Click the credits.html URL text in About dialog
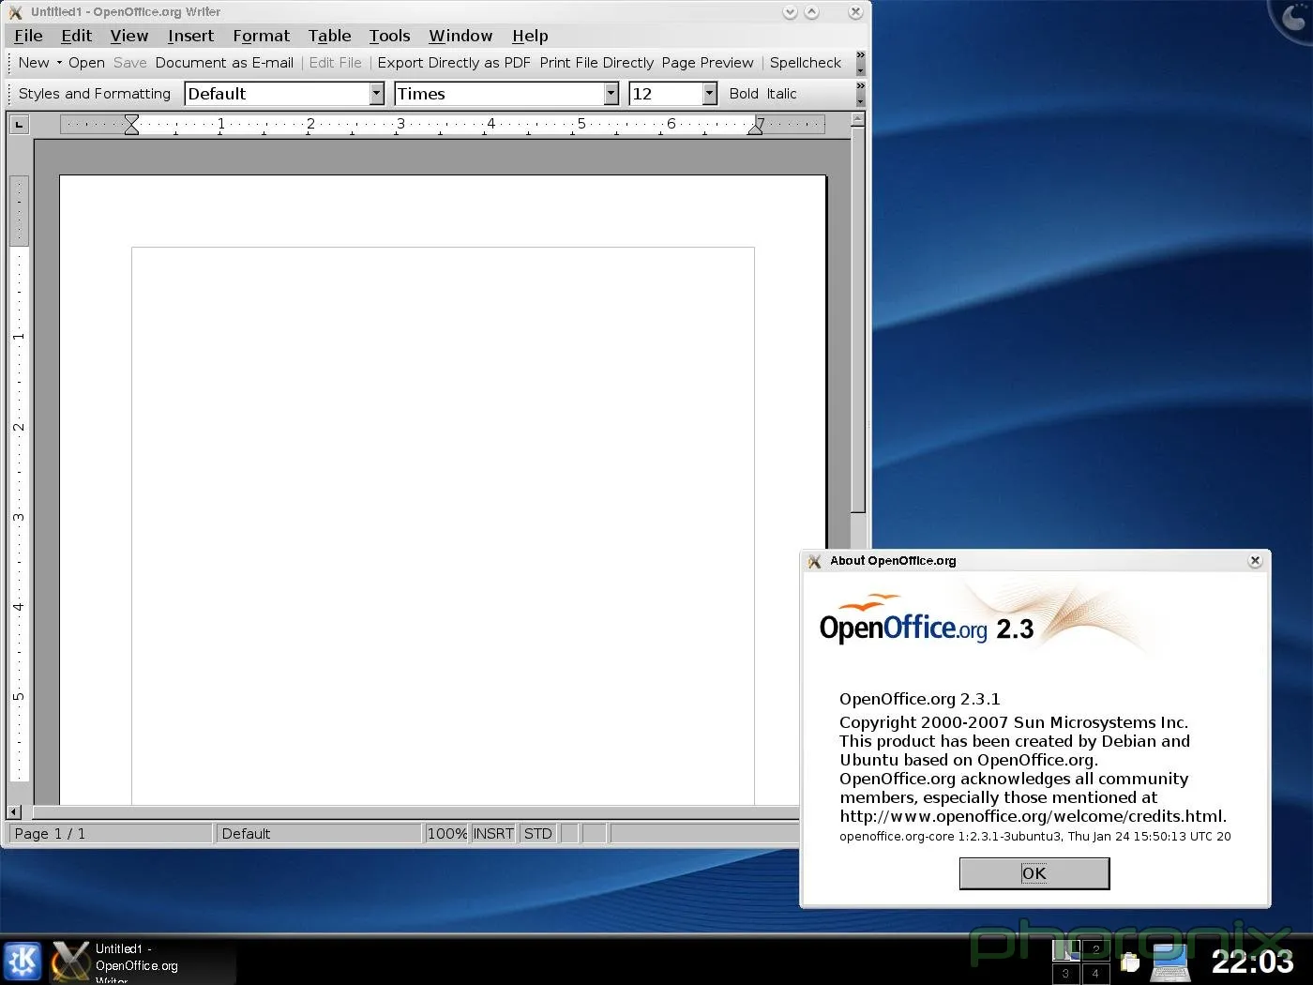 click(x=1033, y=816)
